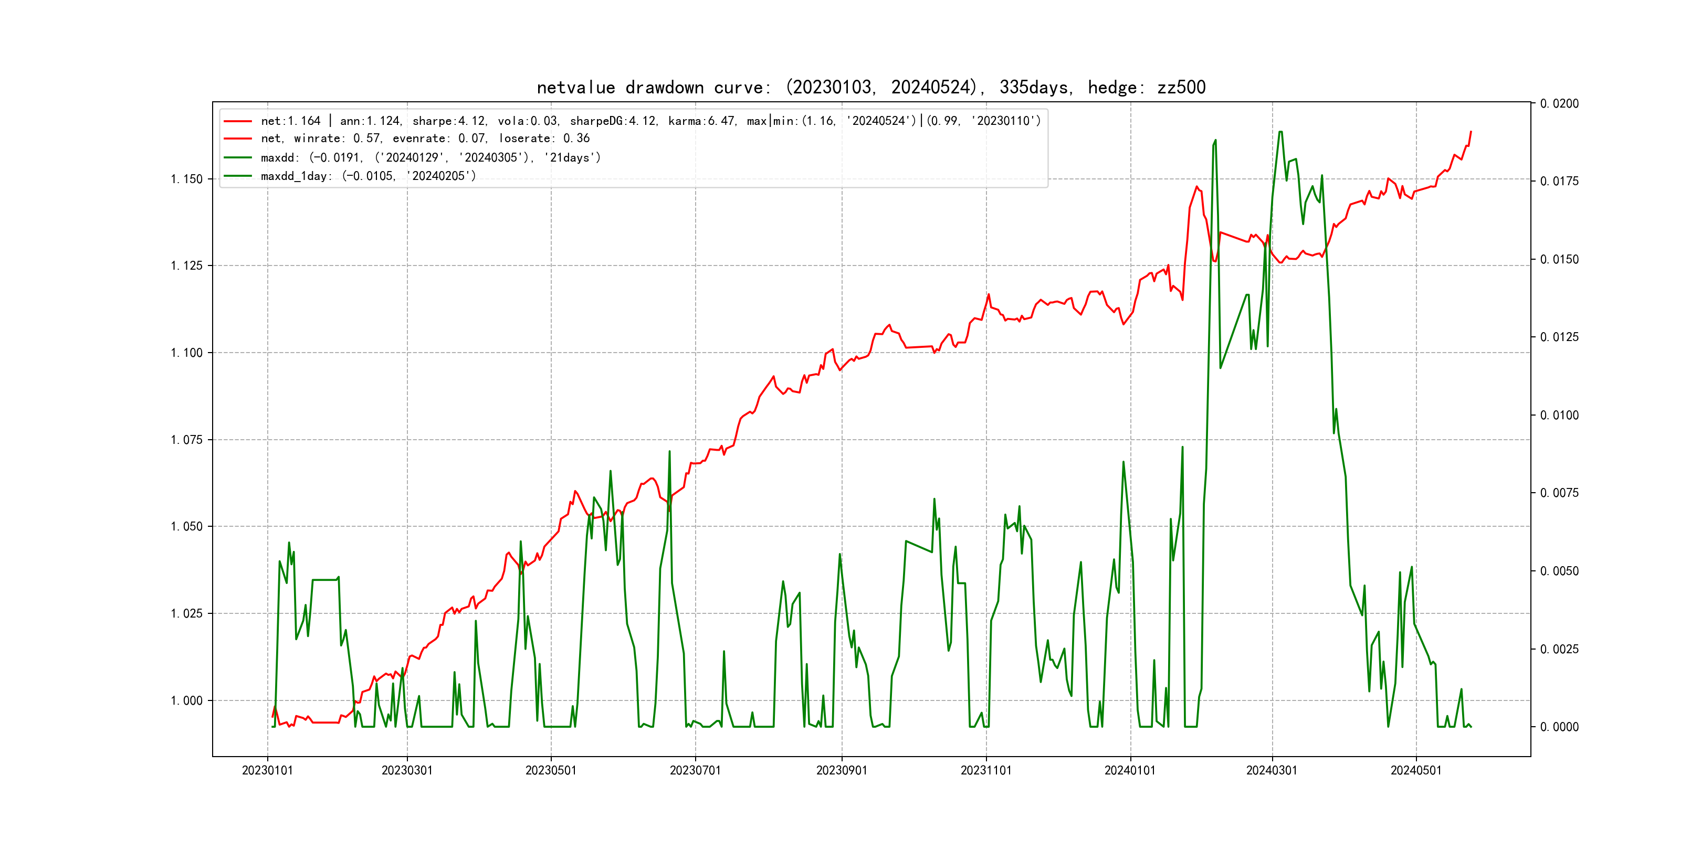Select the winrate legend entry text
Screen dimensions: 1701x850
pyautogui.click(x=425, y=139)
